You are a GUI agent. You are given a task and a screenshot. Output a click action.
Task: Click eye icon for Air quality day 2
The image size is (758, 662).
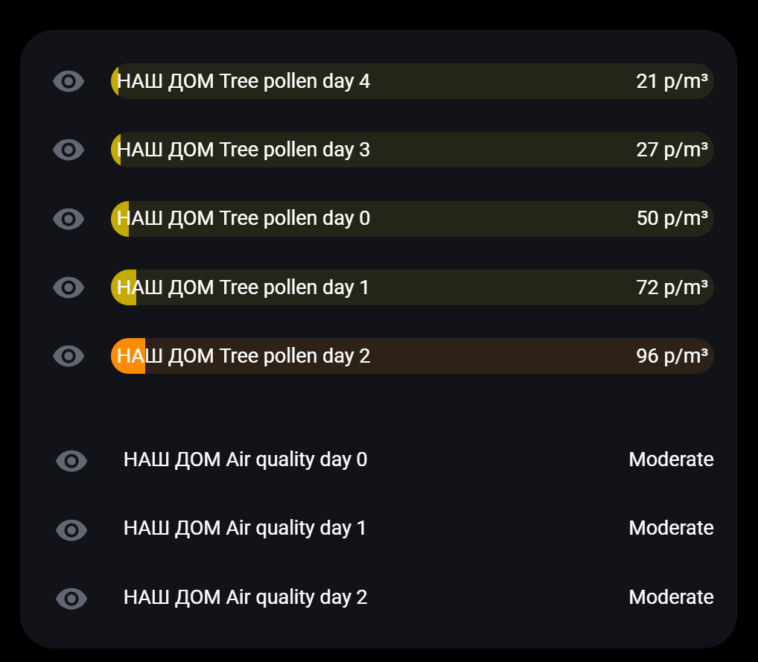(x=71, y=598)
